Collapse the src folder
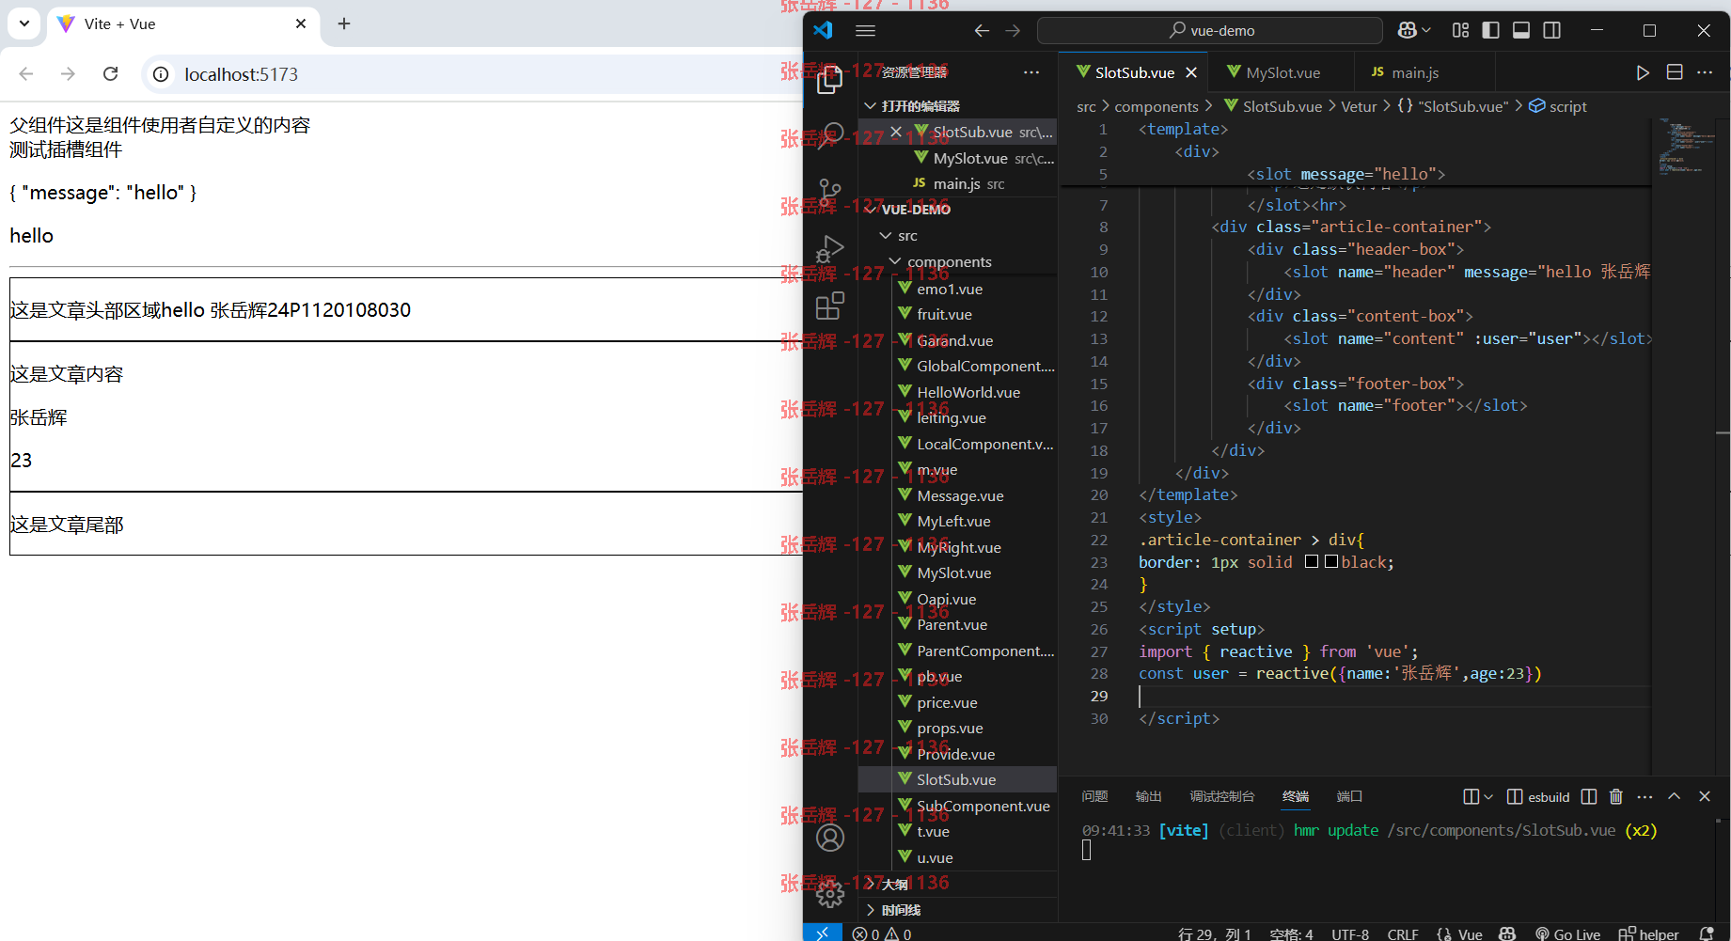Image resolution: width=1731 pixels, height=941 pixels. 957,235
